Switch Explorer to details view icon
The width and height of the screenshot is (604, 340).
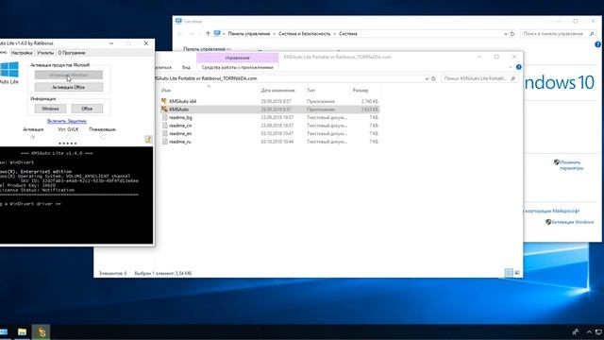click(509, 273)
